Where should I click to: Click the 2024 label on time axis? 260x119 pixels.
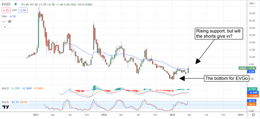(x=240, y=115)
